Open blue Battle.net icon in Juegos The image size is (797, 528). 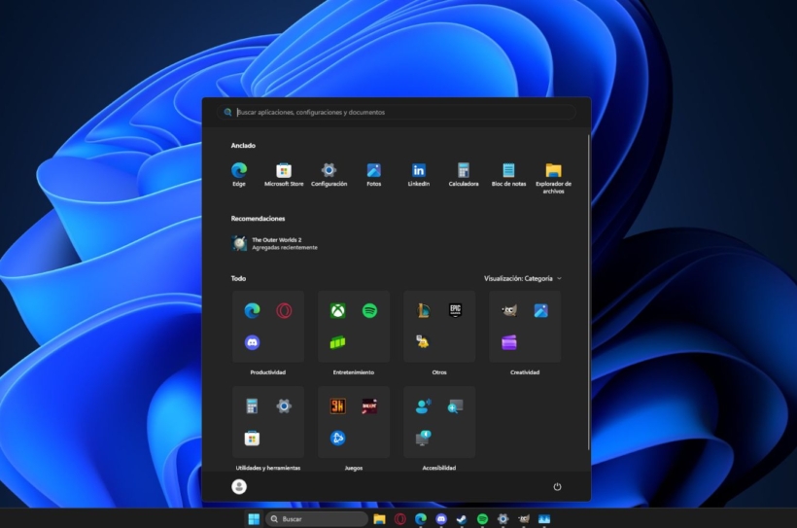coord(337,438)
